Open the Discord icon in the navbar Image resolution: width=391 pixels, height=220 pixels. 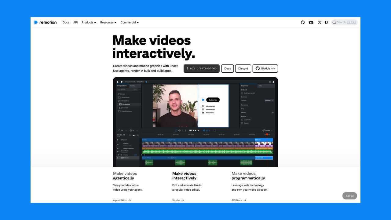point(311,22)
